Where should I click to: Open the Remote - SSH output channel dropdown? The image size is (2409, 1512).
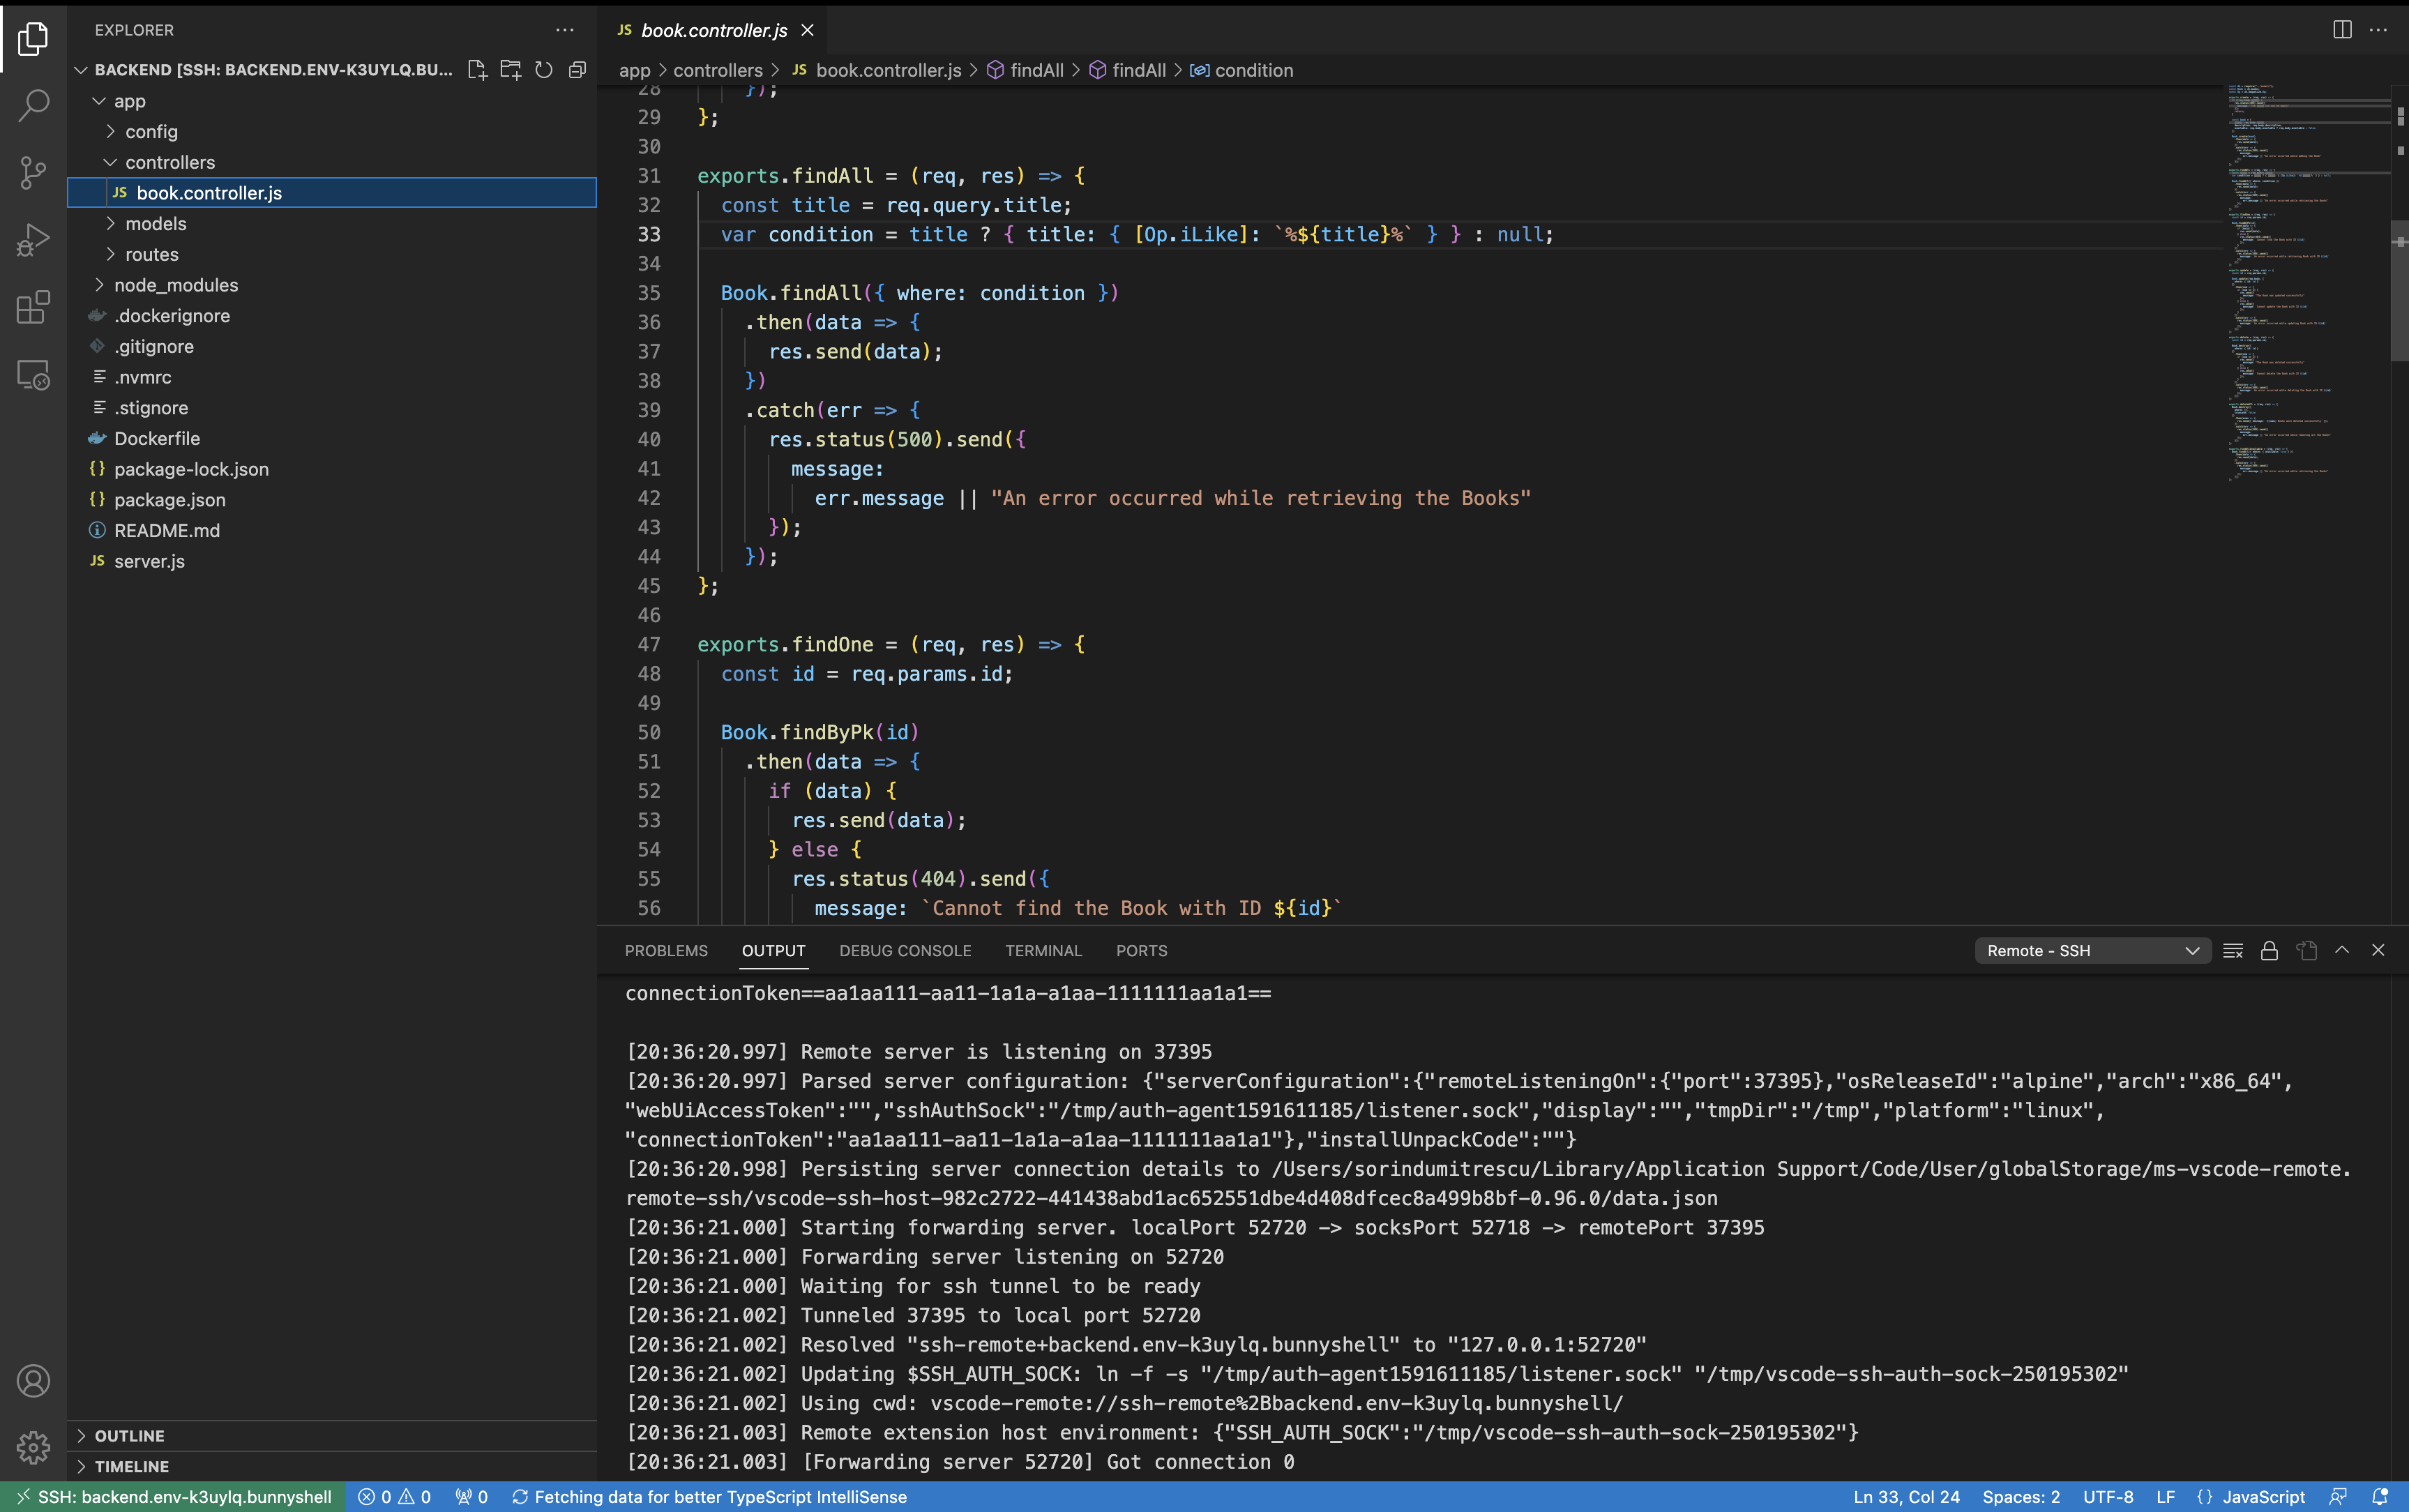tap(2092, 950)
